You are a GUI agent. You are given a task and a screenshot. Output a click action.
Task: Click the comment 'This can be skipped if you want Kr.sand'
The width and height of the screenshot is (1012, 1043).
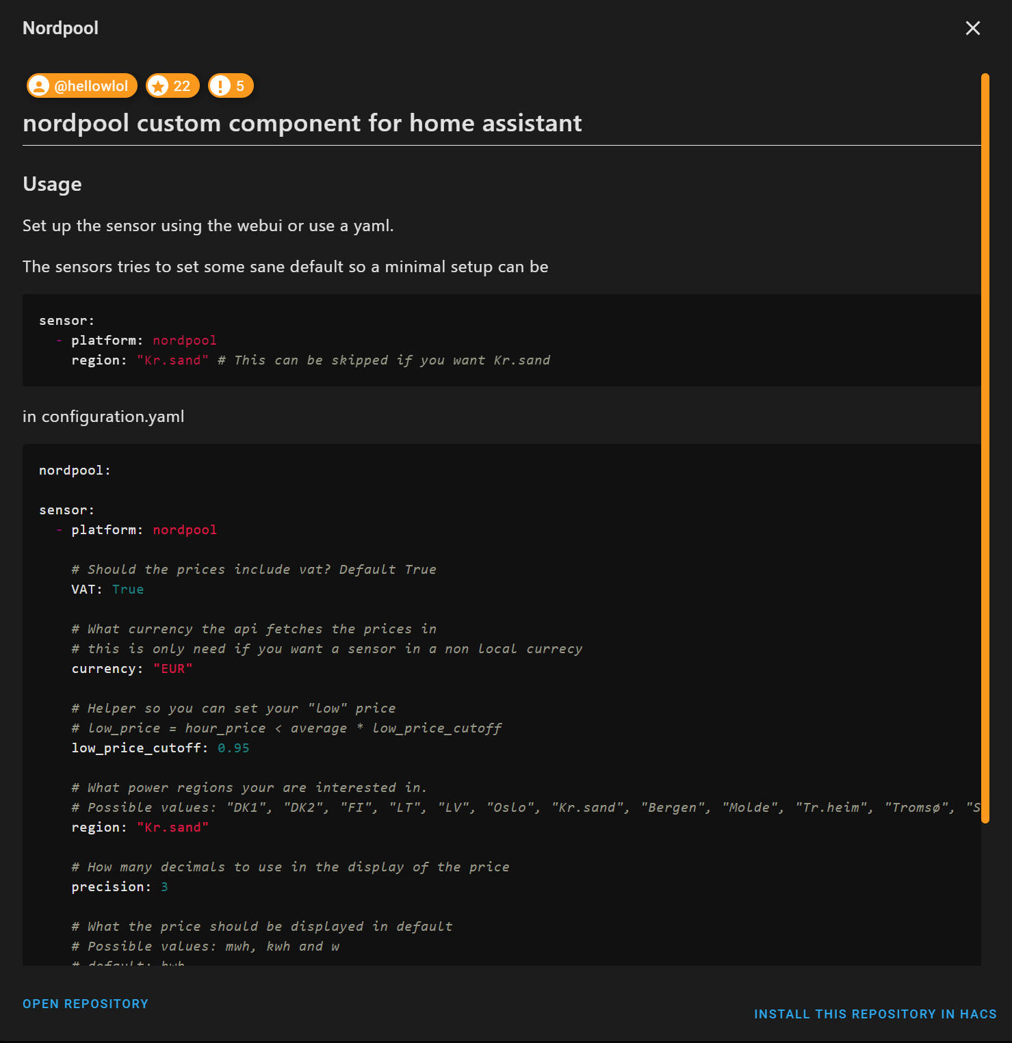(x=384, y=360)
